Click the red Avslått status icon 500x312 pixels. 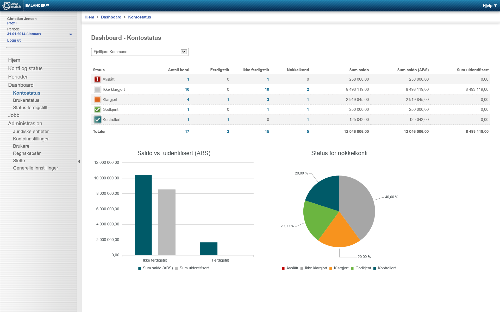[x=97, y=79]
